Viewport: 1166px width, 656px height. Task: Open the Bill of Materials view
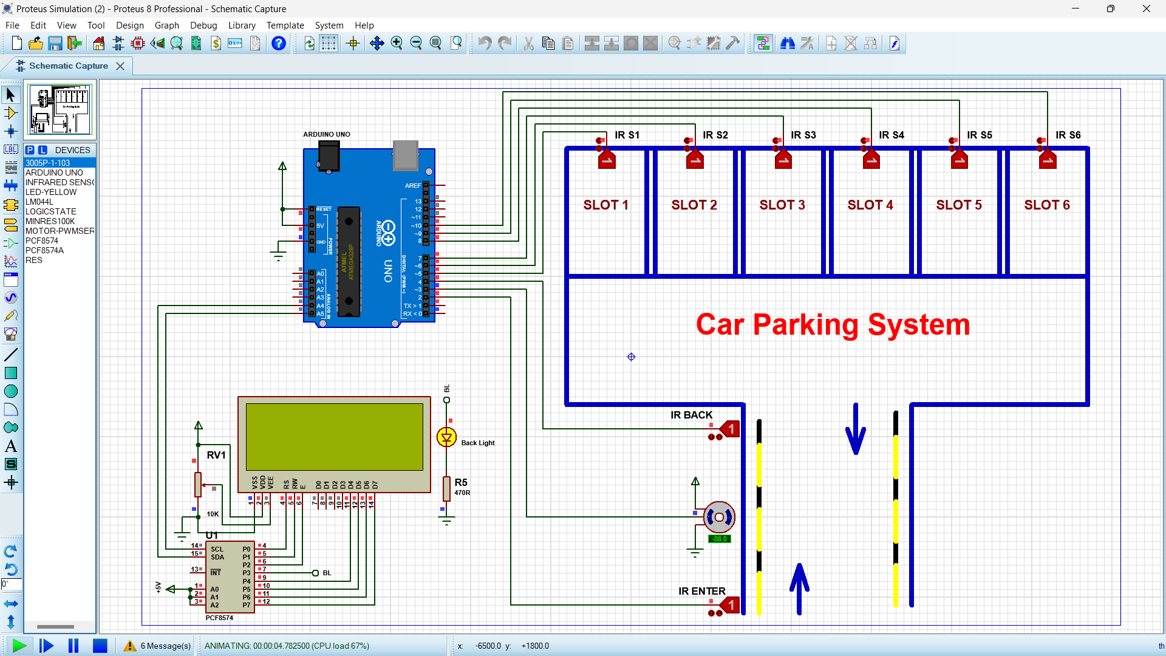(x=216, y=43)
